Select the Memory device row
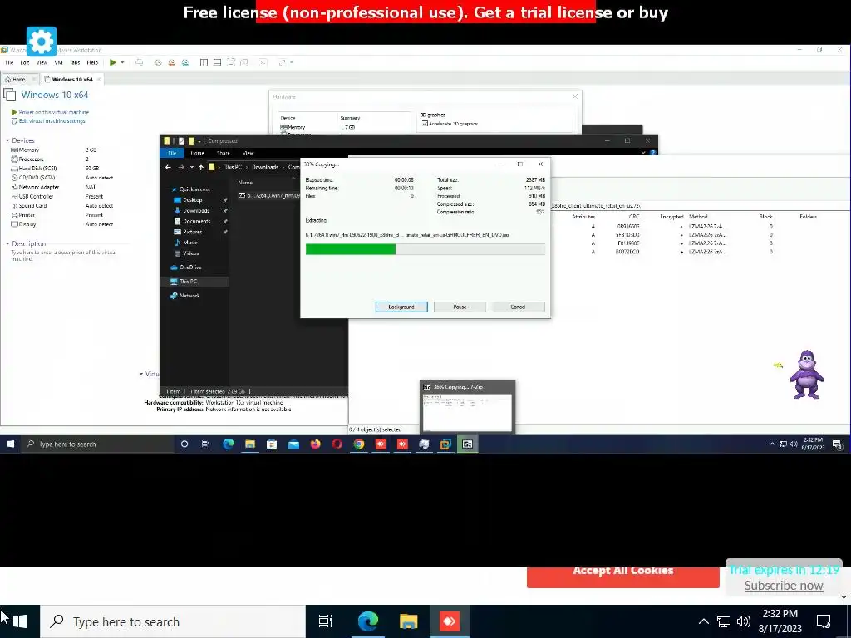The width and height of the screenshot is (851, 638). tap(61, 150)
